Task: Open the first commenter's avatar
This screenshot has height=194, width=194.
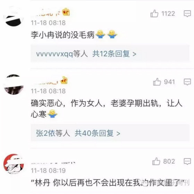Action: (x=14, y=16)
